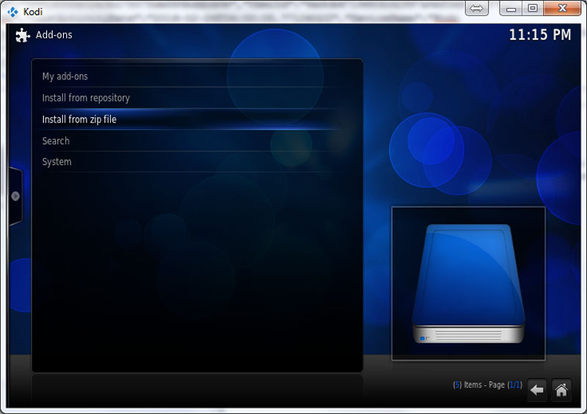This screenshot has width=587, height=414.
Task: Click the Add-ons header title
Action: point(54,34)
